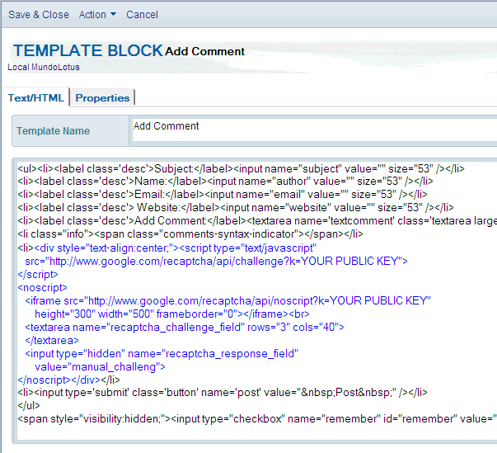
Task: Click the textarea name='textcomment' line
Action: click(x=257, y=221)
